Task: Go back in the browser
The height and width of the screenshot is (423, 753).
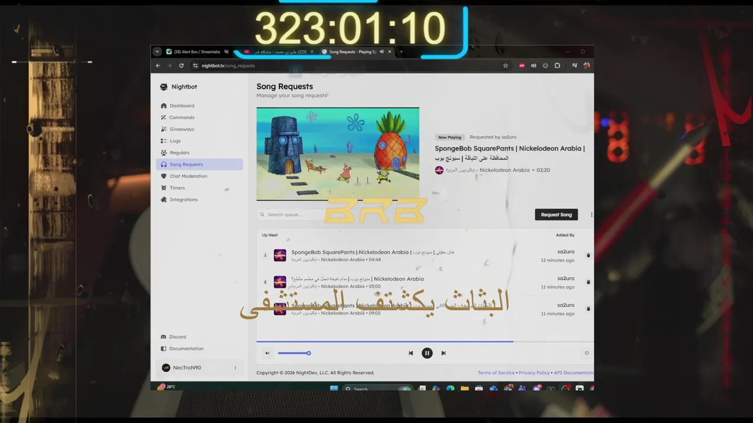Action: click(158, 66)
